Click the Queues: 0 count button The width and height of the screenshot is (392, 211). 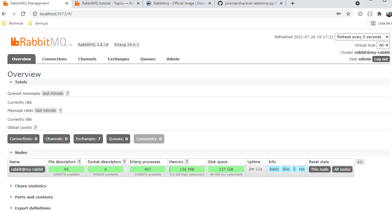[118, 139]
